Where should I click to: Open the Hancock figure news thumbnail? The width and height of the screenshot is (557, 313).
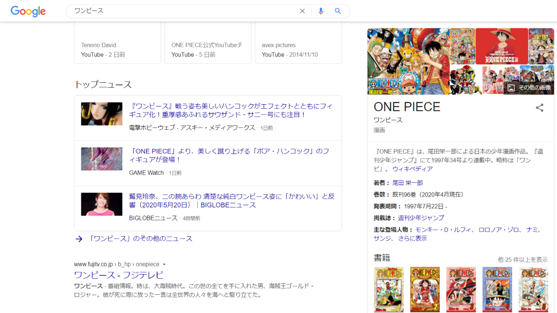[x=102, y=114]
